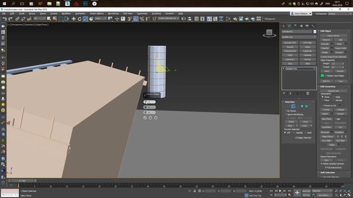The width and height of the screenshot is (353, 198).
Task: Toggle Delete Isolated Vertices checkbox
Action: pyautogui.click(x=322, y=164)
